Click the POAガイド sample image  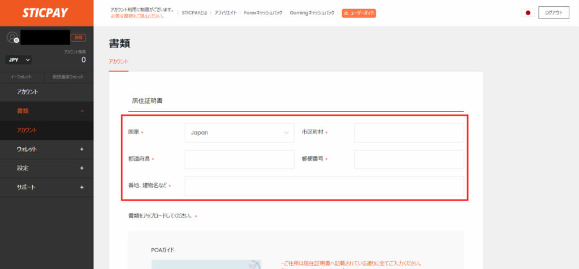[x=206, y=264]
